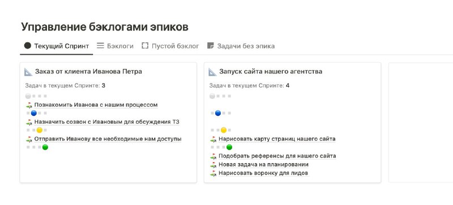Open epic Запуск сайта нашего агентства
Viewport: 453px width, 205px height.
[x=271, y=72]
